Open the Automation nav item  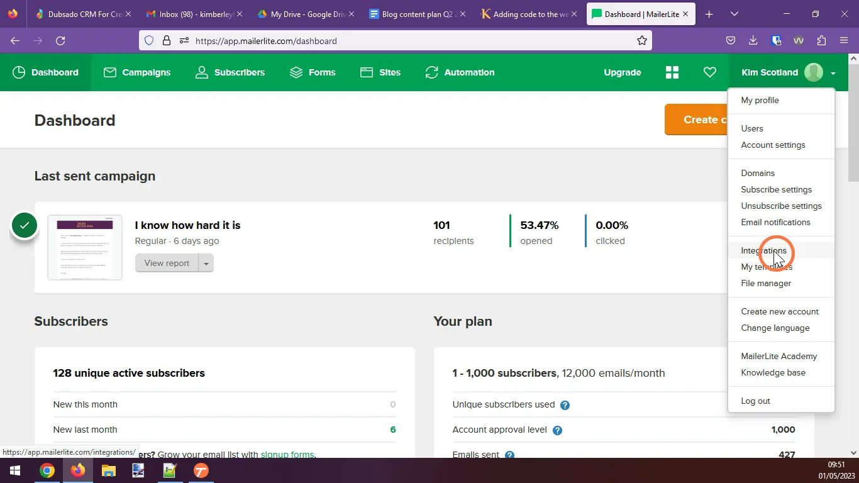(x=460, y=72)
